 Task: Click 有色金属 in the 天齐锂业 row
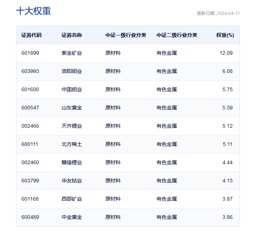167,126
